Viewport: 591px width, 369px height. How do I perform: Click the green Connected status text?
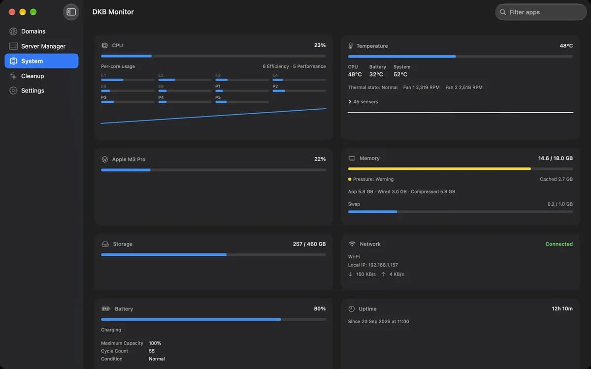pos(559,244)
